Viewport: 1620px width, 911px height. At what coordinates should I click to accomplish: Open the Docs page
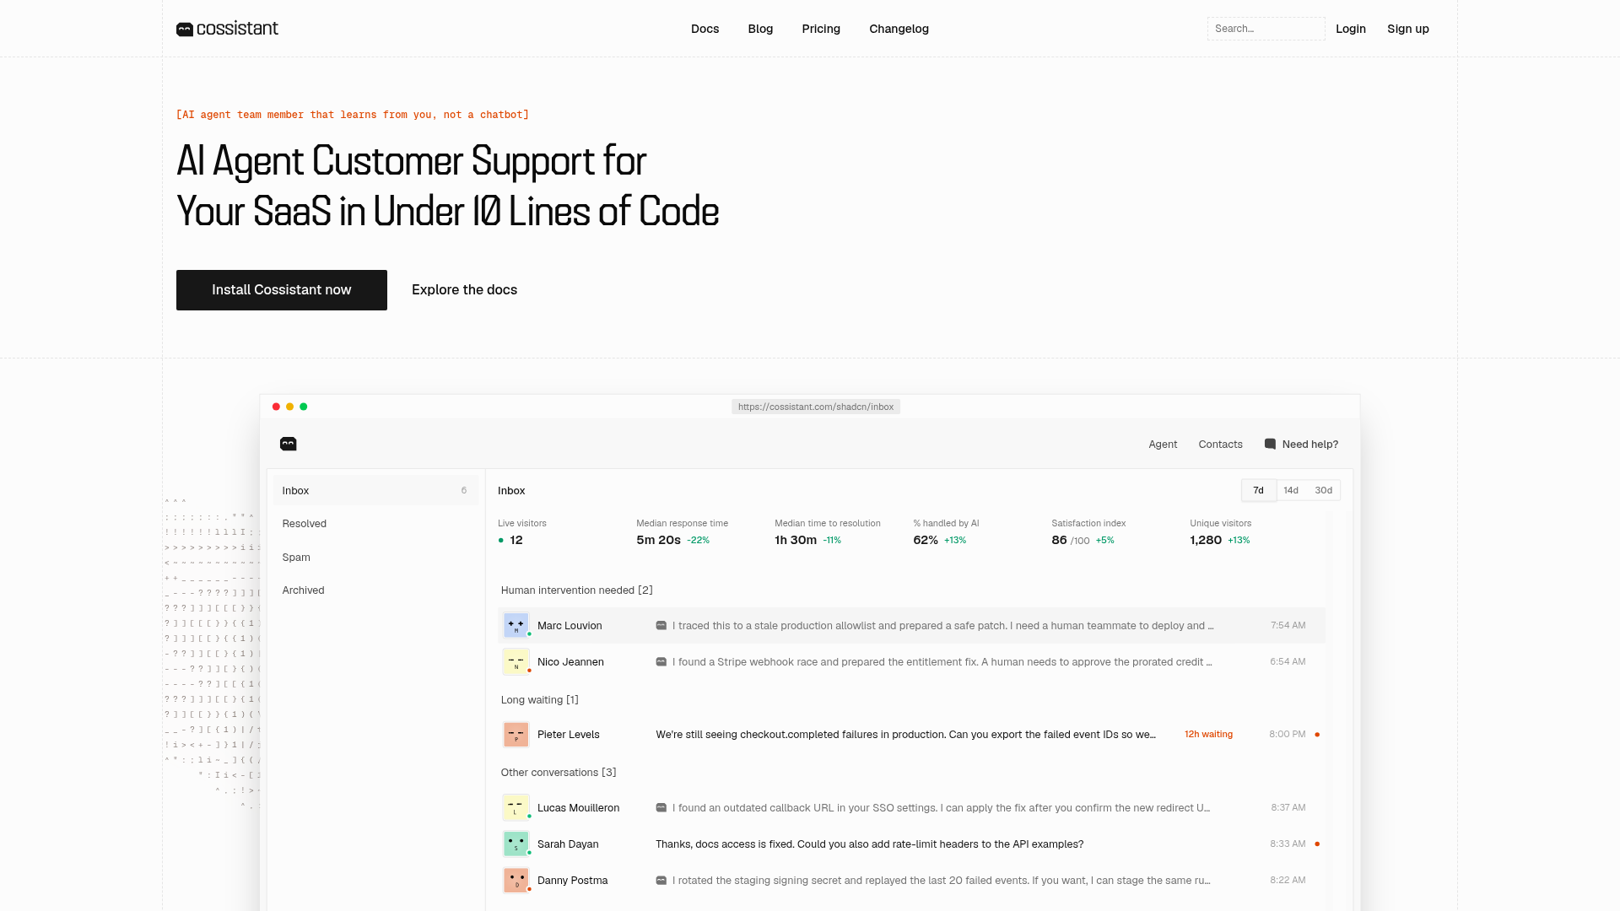coord(705,29)
